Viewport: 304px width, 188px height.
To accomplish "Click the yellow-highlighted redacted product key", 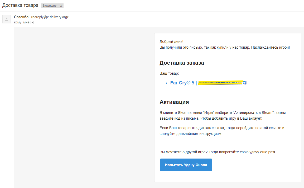I will [x=220, y=83].
